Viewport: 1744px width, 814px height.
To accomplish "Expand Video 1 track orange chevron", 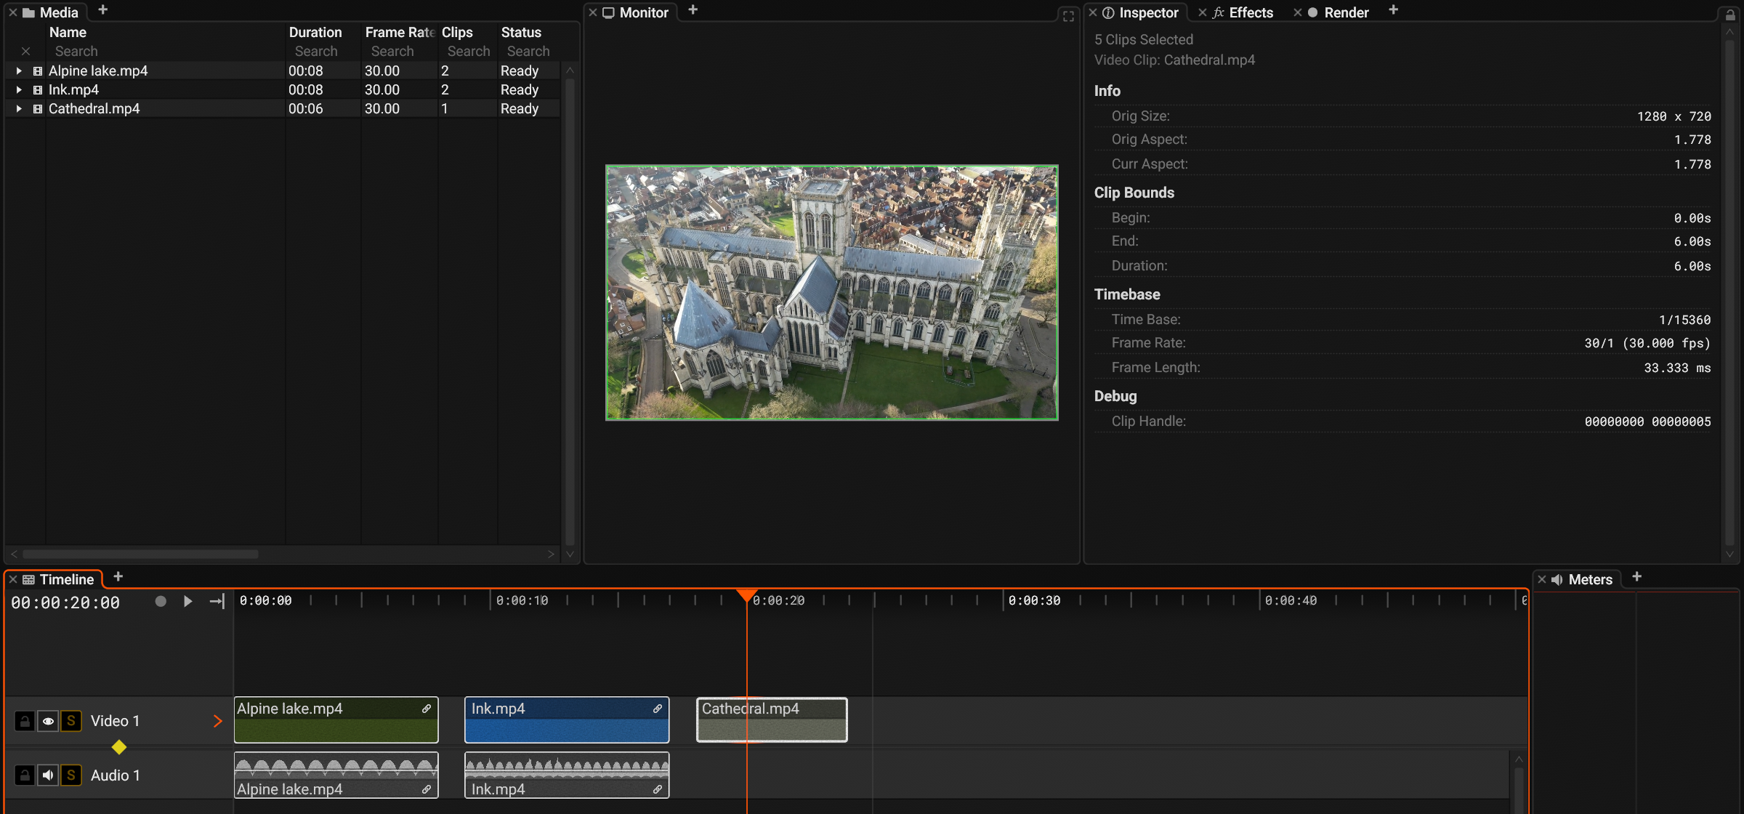I will coord(217,721).
